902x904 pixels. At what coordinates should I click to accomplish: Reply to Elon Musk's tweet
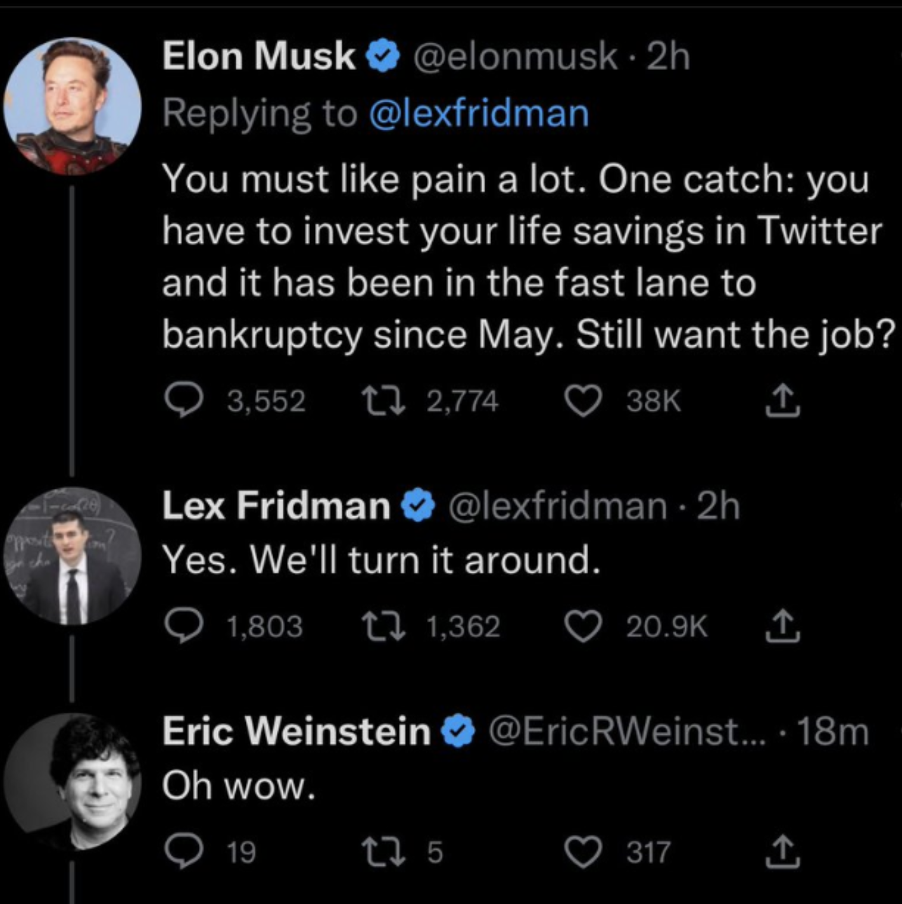click(x=184, y=401)
